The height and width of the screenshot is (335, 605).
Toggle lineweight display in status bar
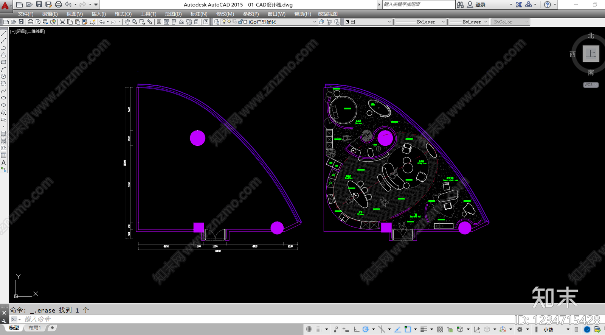pos(423,329)
